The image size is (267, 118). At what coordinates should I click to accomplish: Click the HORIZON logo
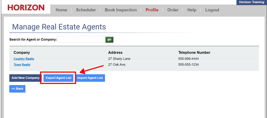pos(26,7)
